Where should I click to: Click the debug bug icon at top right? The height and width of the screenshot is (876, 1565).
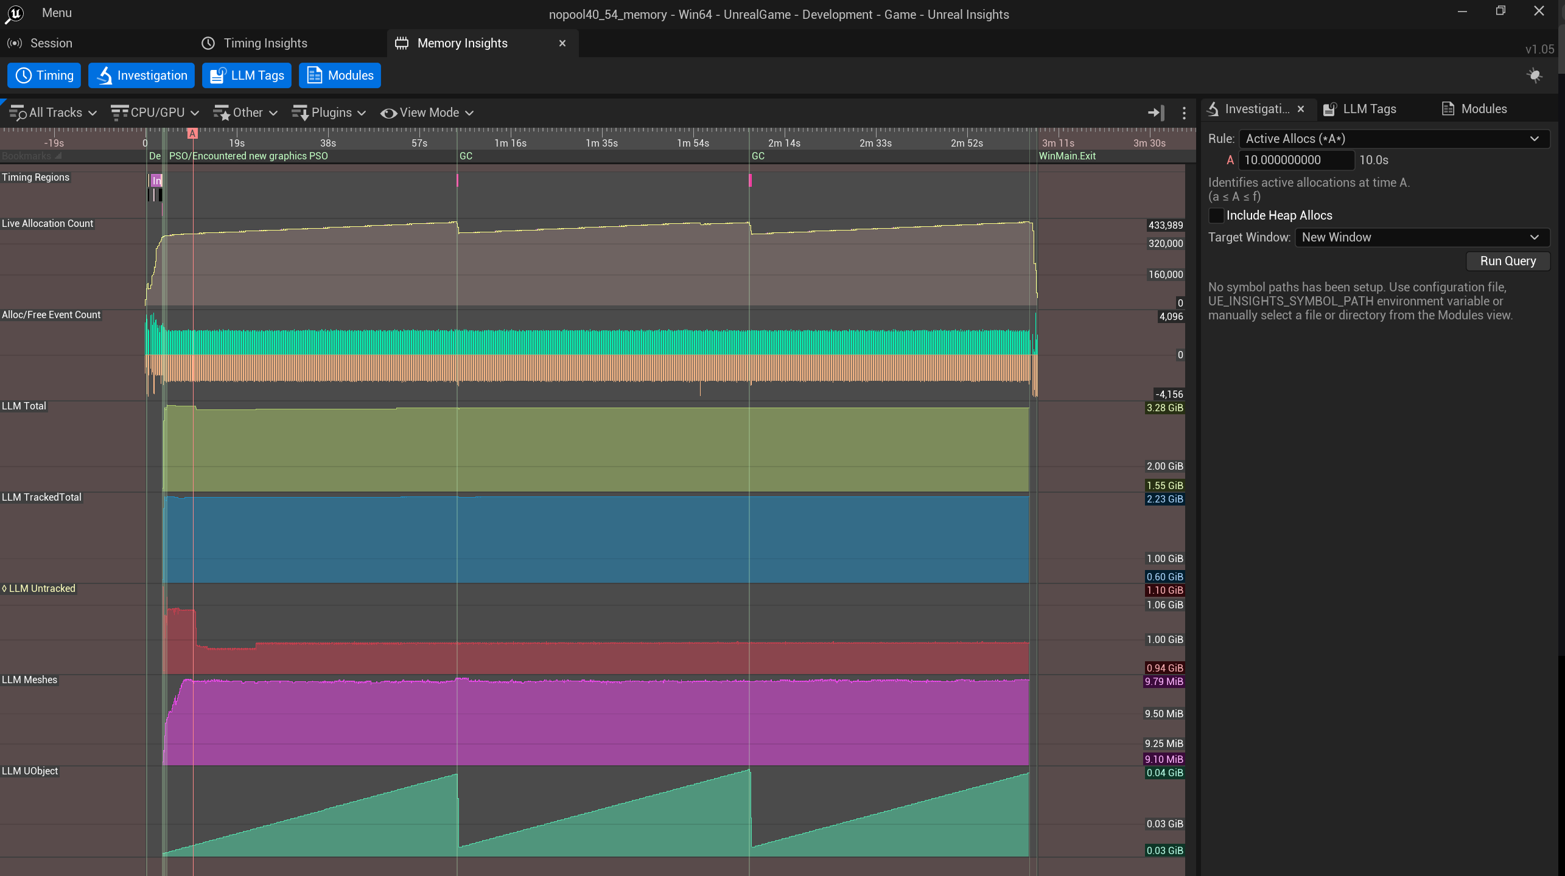(x=1535, y=75)
